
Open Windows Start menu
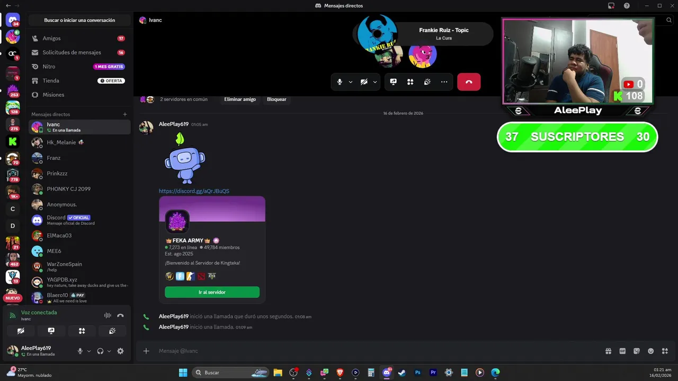click(183, 373)
